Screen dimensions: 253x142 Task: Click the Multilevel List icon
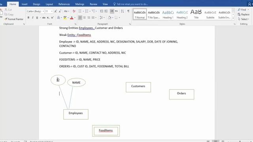coord(93,11)
